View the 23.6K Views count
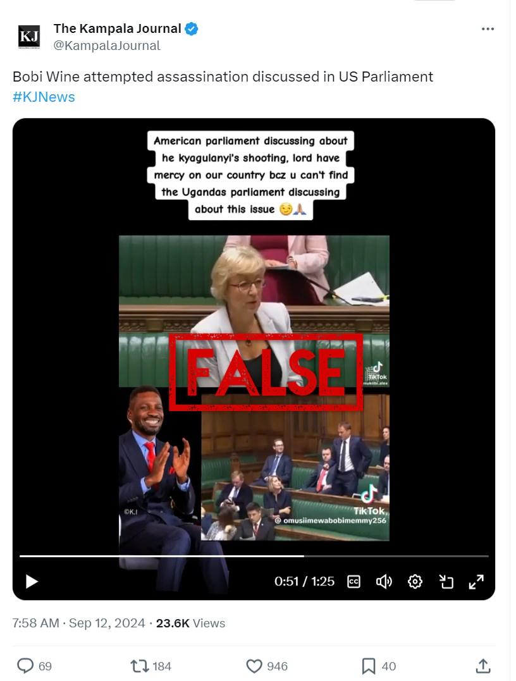Screen dimensions: 516x681 (x=191, y=623)
